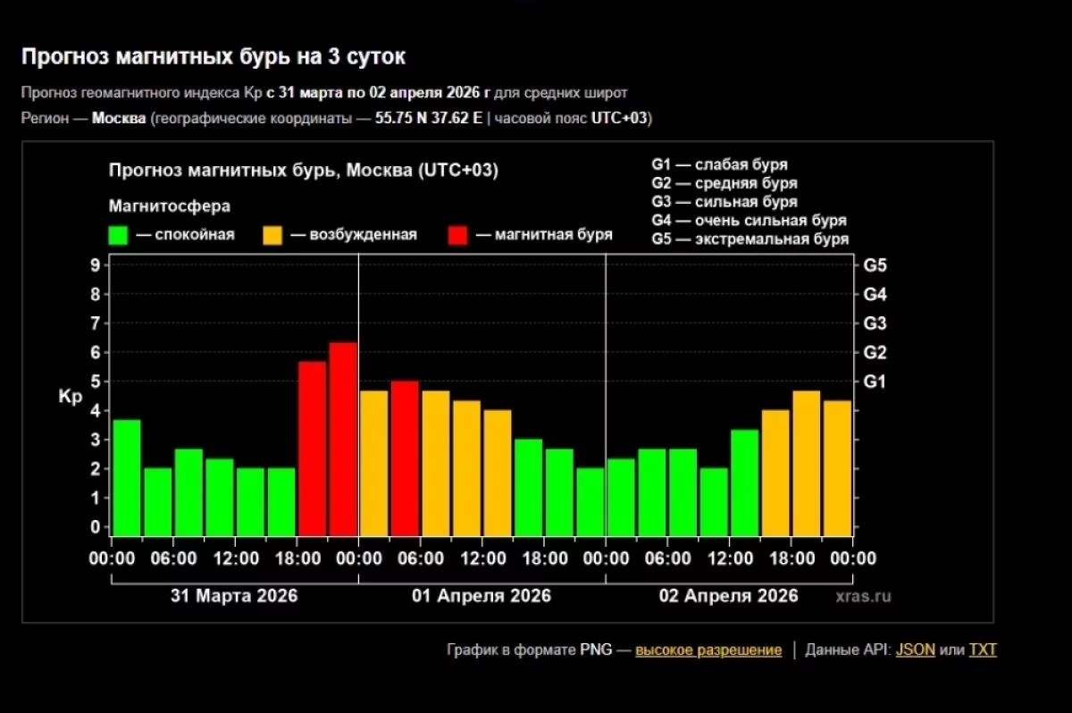1072x713 pixels.
Task: Click the last orange bar on 02 April
Action: coord(837,467)
